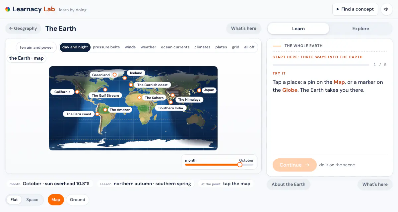Screen dimensions: 398x212
Task: Enable the pressure belts layer
Action: click(106, 47)
